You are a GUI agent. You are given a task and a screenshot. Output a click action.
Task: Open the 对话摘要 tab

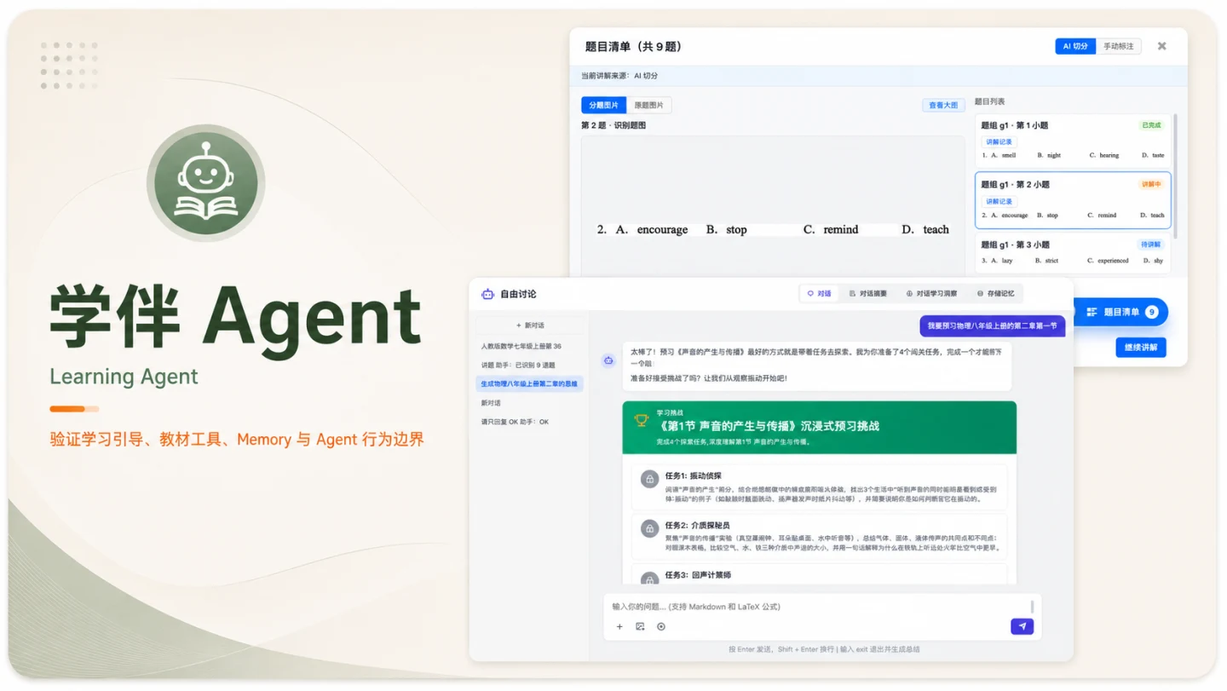(868, 294)
